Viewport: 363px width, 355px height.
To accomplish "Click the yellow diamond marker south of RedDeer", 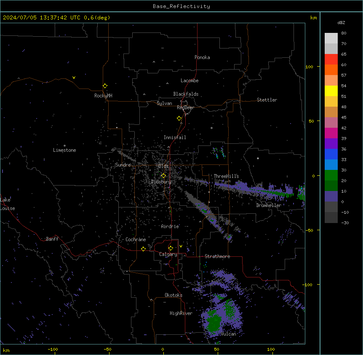I will coord(179,118).
